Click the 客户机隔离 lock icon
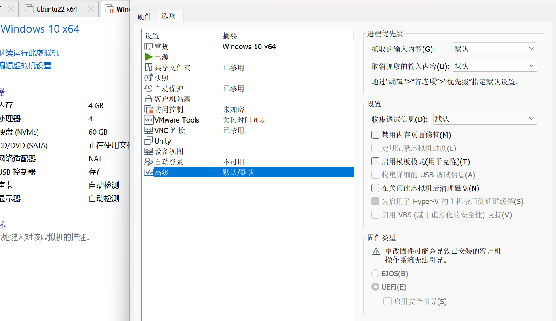The height and width of the screenshot is (321, 556). 148,99
